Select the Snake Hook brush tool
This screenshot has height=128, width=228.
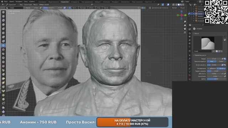pos(3,83)
